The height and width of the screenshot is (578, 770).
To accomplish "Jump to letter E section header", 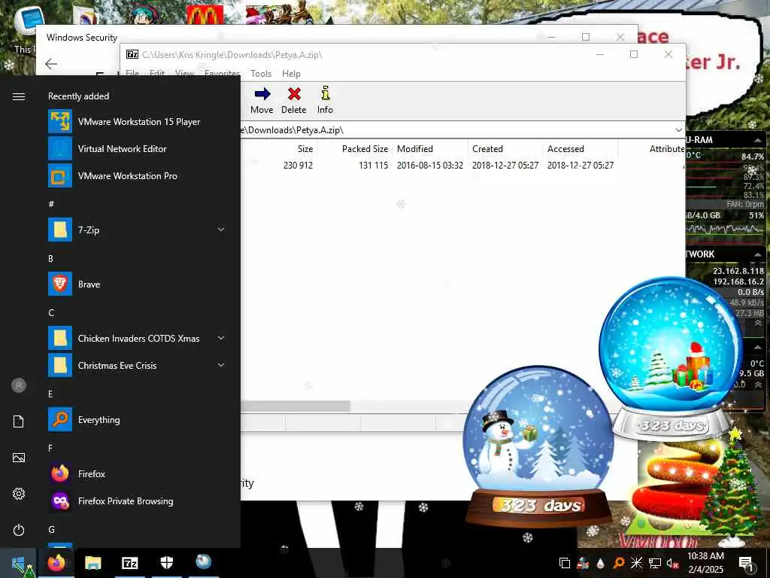I will [x=50, y=394].
